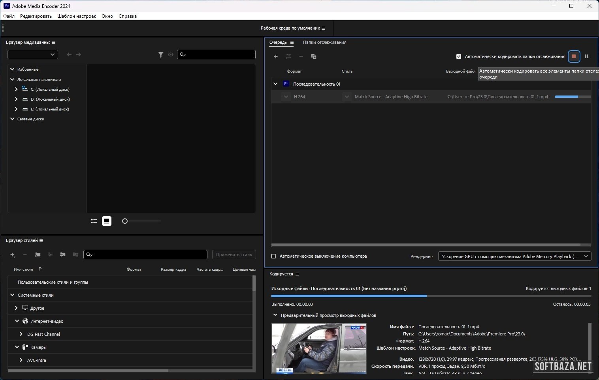Expand the C: local disk tree node
Viewport: 599px width, 380px height.
click(x=16, y=89)
